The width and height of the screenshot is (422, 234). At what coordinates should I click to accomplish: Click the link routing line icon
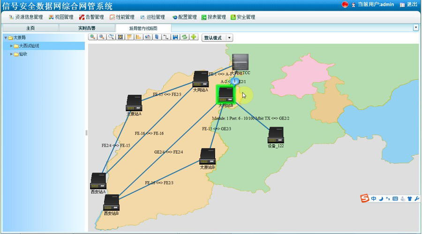(x=166, y=37)
